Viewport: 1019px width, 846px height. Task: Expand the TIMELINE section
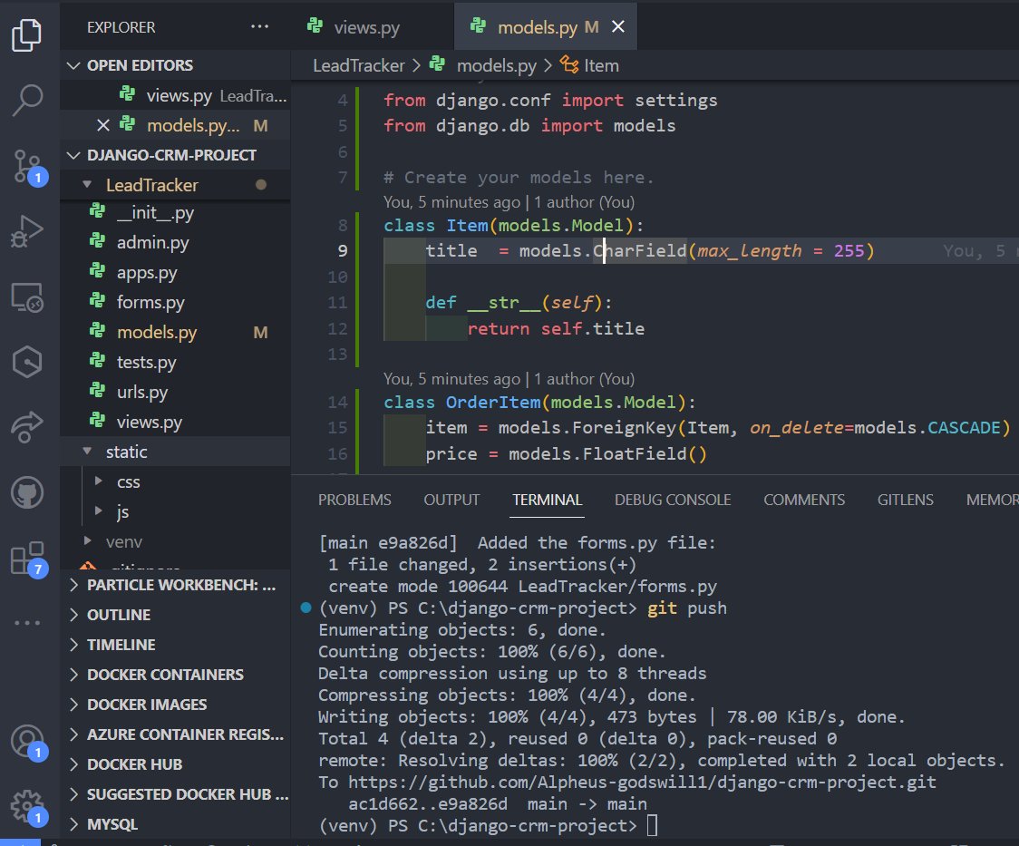(176, 645)
